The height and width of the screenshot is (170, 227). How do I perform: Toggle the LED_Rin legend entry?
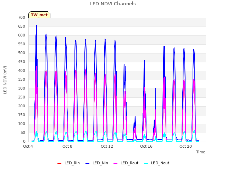click(x=68, y=163)
